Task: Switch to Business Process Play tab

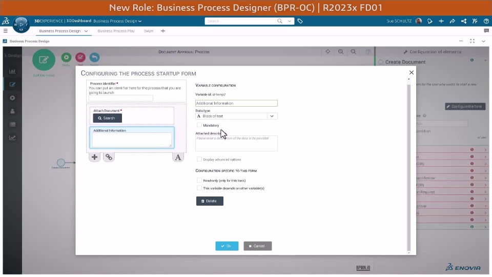Action: [x=116, y=31]
